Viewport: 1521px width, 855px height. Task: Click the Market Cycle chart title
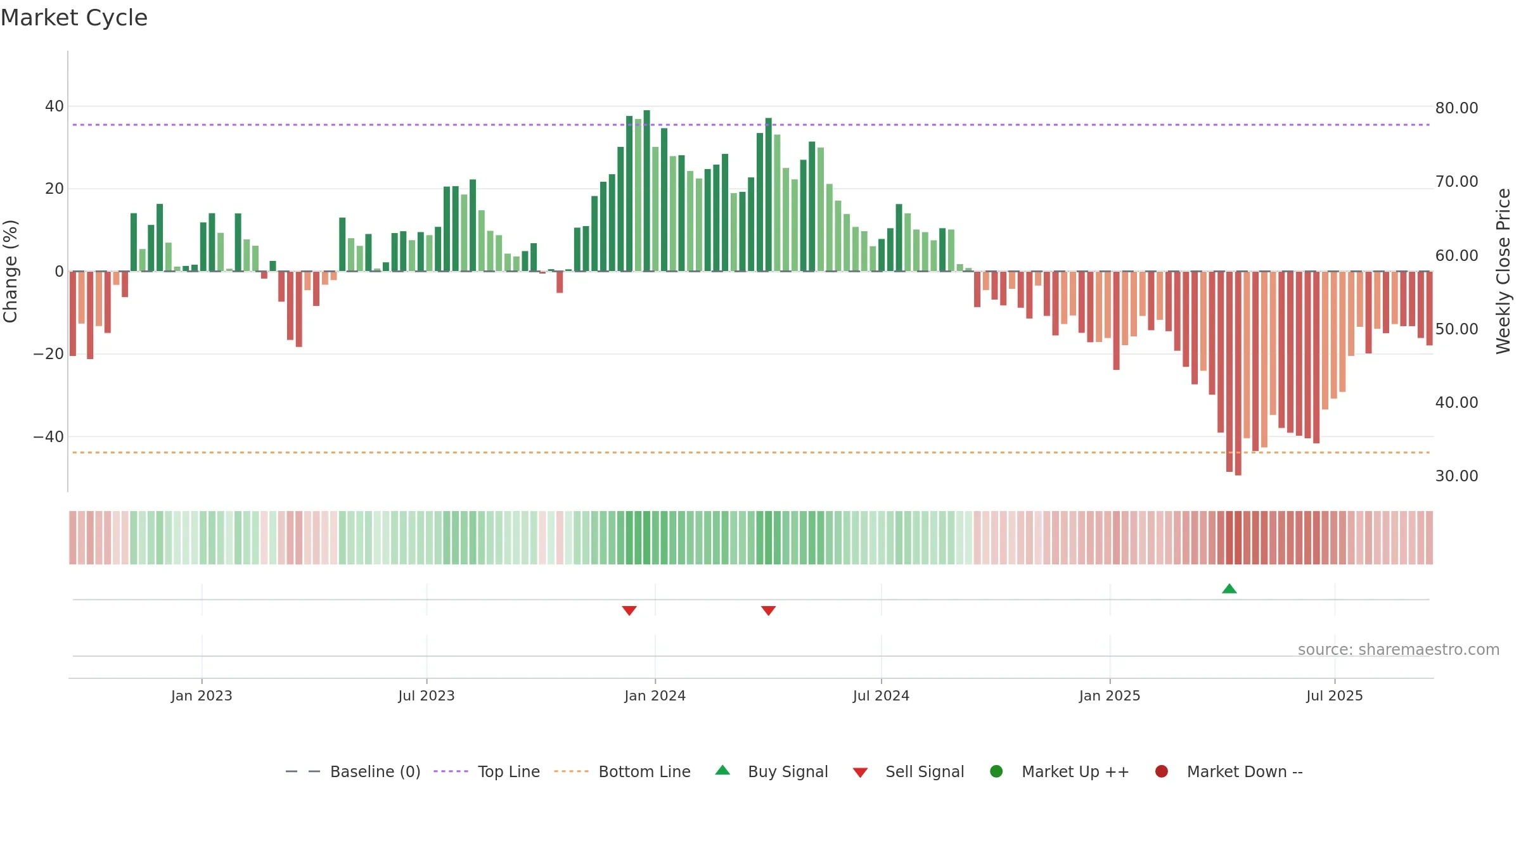click(x=74, y=18)
